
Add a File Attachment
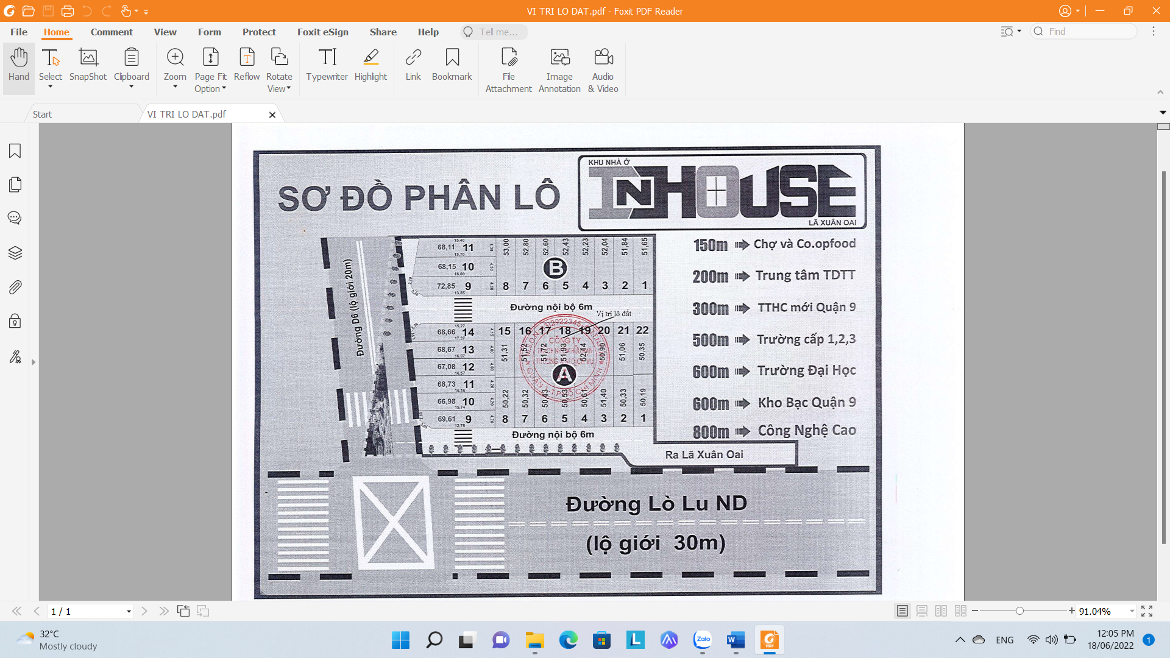pos(509,69)
